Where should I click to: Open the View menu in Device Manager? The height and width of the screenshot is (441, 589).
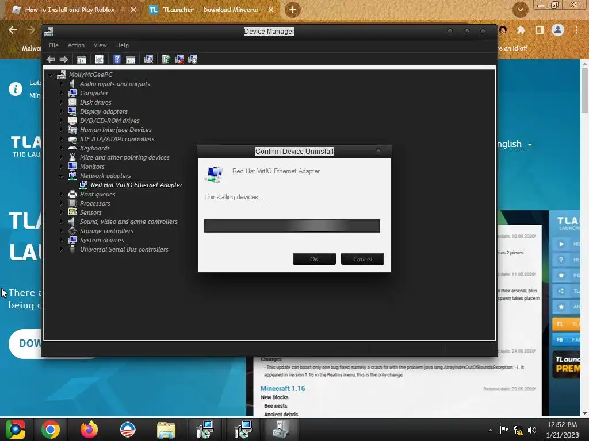pyautogui.click(x=100, y=45)
